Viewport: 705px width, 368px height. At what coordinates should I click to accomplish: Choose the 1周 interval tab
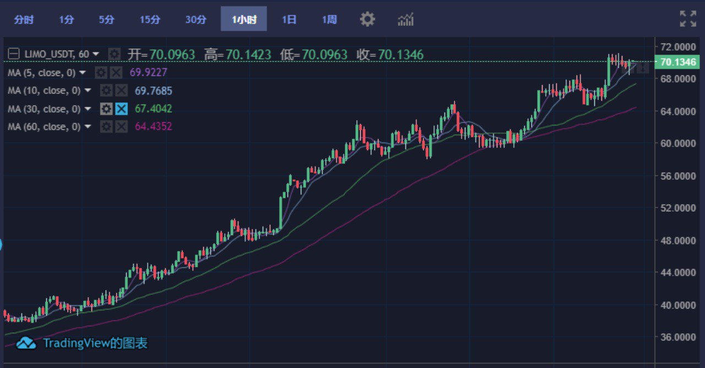[x=329, y=19]
